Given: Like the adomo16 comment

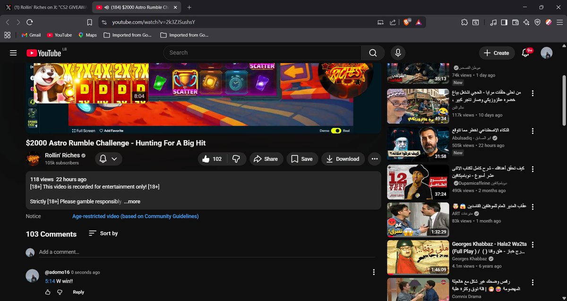Looking at the screenshot, I should [x=48, y=292].
